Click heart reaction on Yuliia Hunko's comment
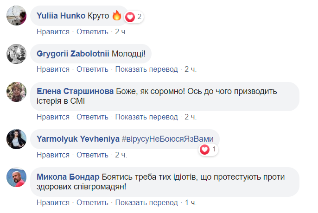 [130, 17]
